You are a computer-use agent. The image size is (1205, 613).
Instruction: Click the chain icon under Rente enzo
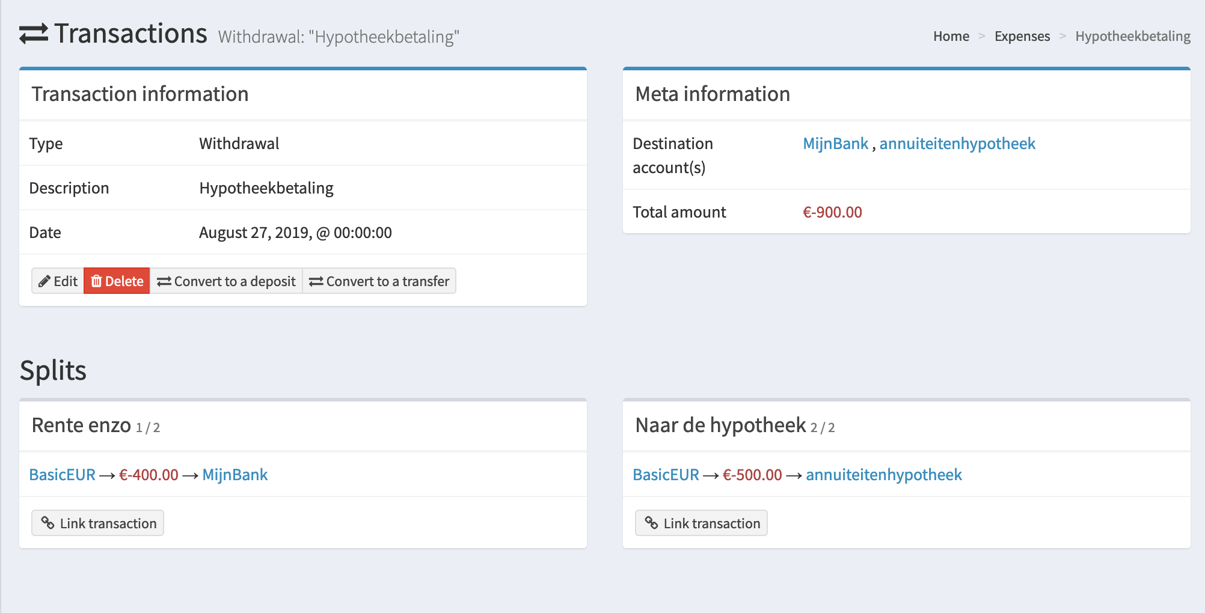point(48,523)
